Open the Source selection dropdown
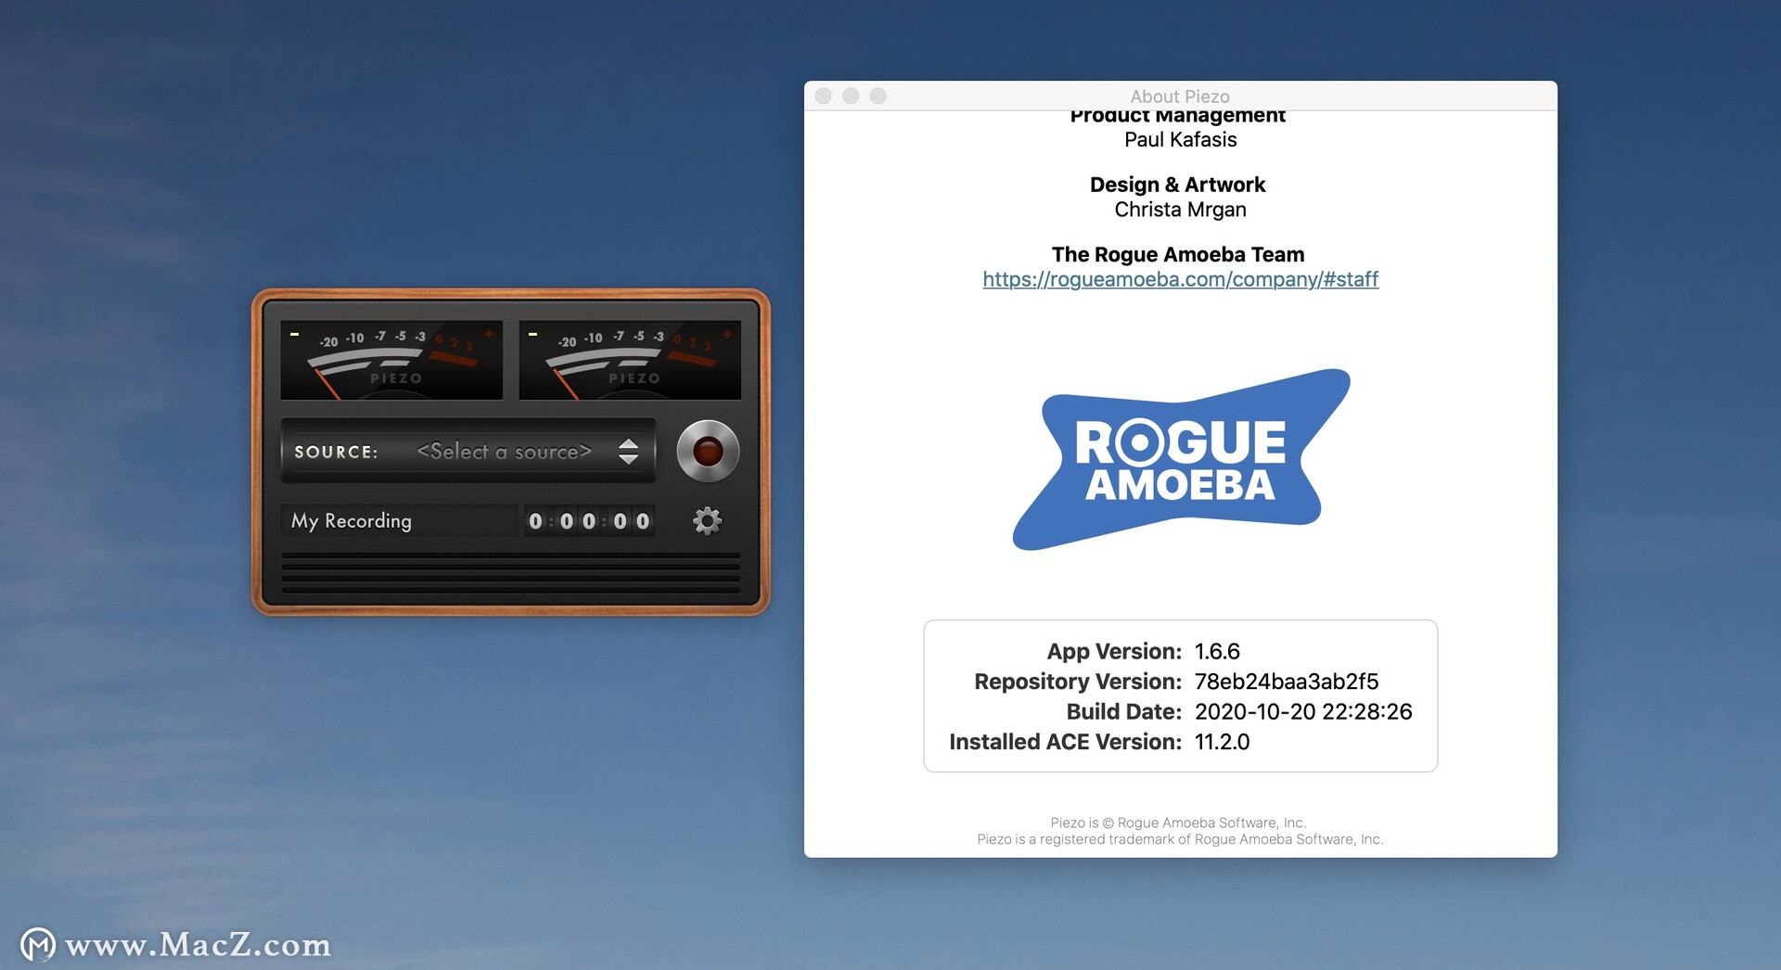 point(468,452)
